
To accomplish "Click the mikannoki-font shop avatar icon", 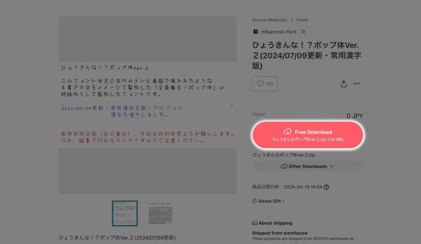I will point(255,32).
